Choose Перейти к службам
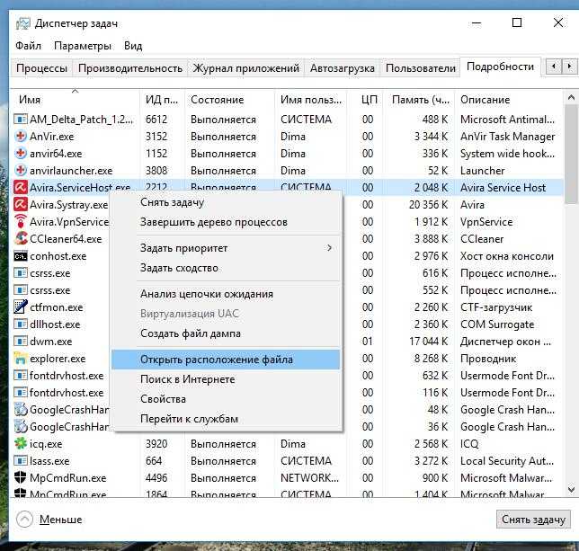The image size is (579, 551). tap(226, 419)
